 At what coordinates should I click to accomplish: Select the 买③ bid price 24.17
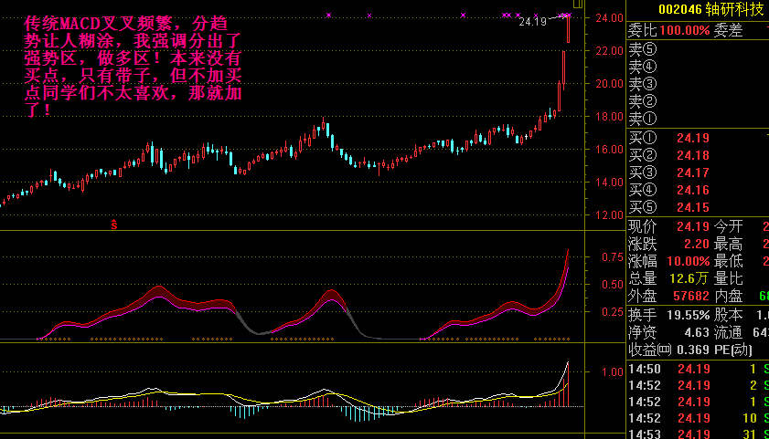(693, 172)
